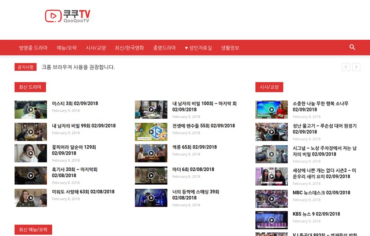Open link 너의 등짝에 스매싱 39회
The width and height of the screenshot is (370, 236).
(196, 195)
